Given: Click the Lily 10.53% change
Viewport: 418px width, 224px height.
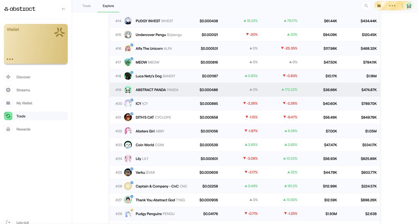Looking at the screenshot, I should tap(291, 159).
